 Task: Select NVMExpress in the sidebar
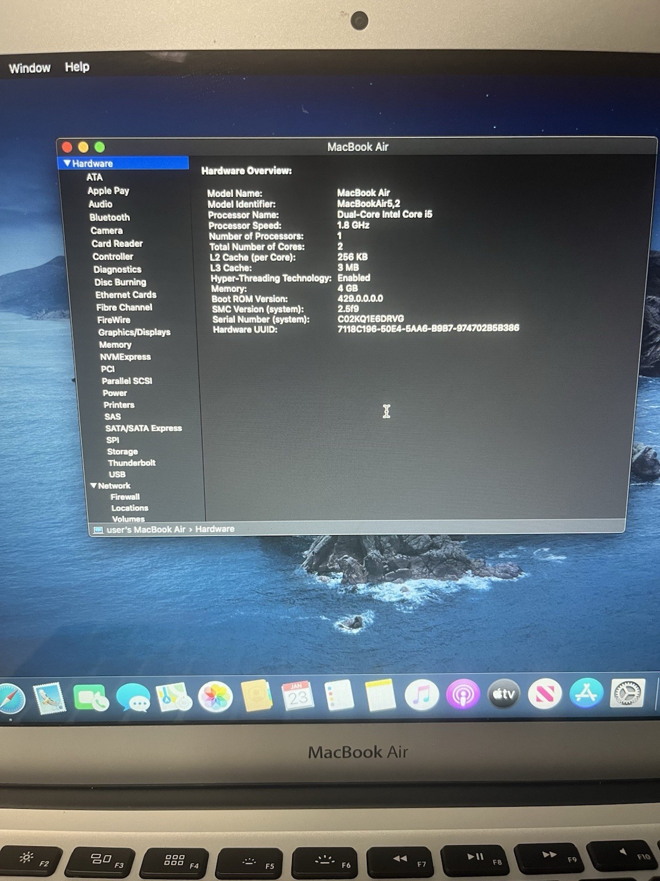tap(125, 357)
